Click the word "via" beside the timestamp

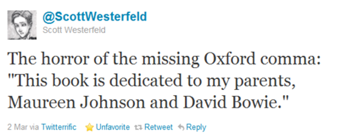[34, 127]
